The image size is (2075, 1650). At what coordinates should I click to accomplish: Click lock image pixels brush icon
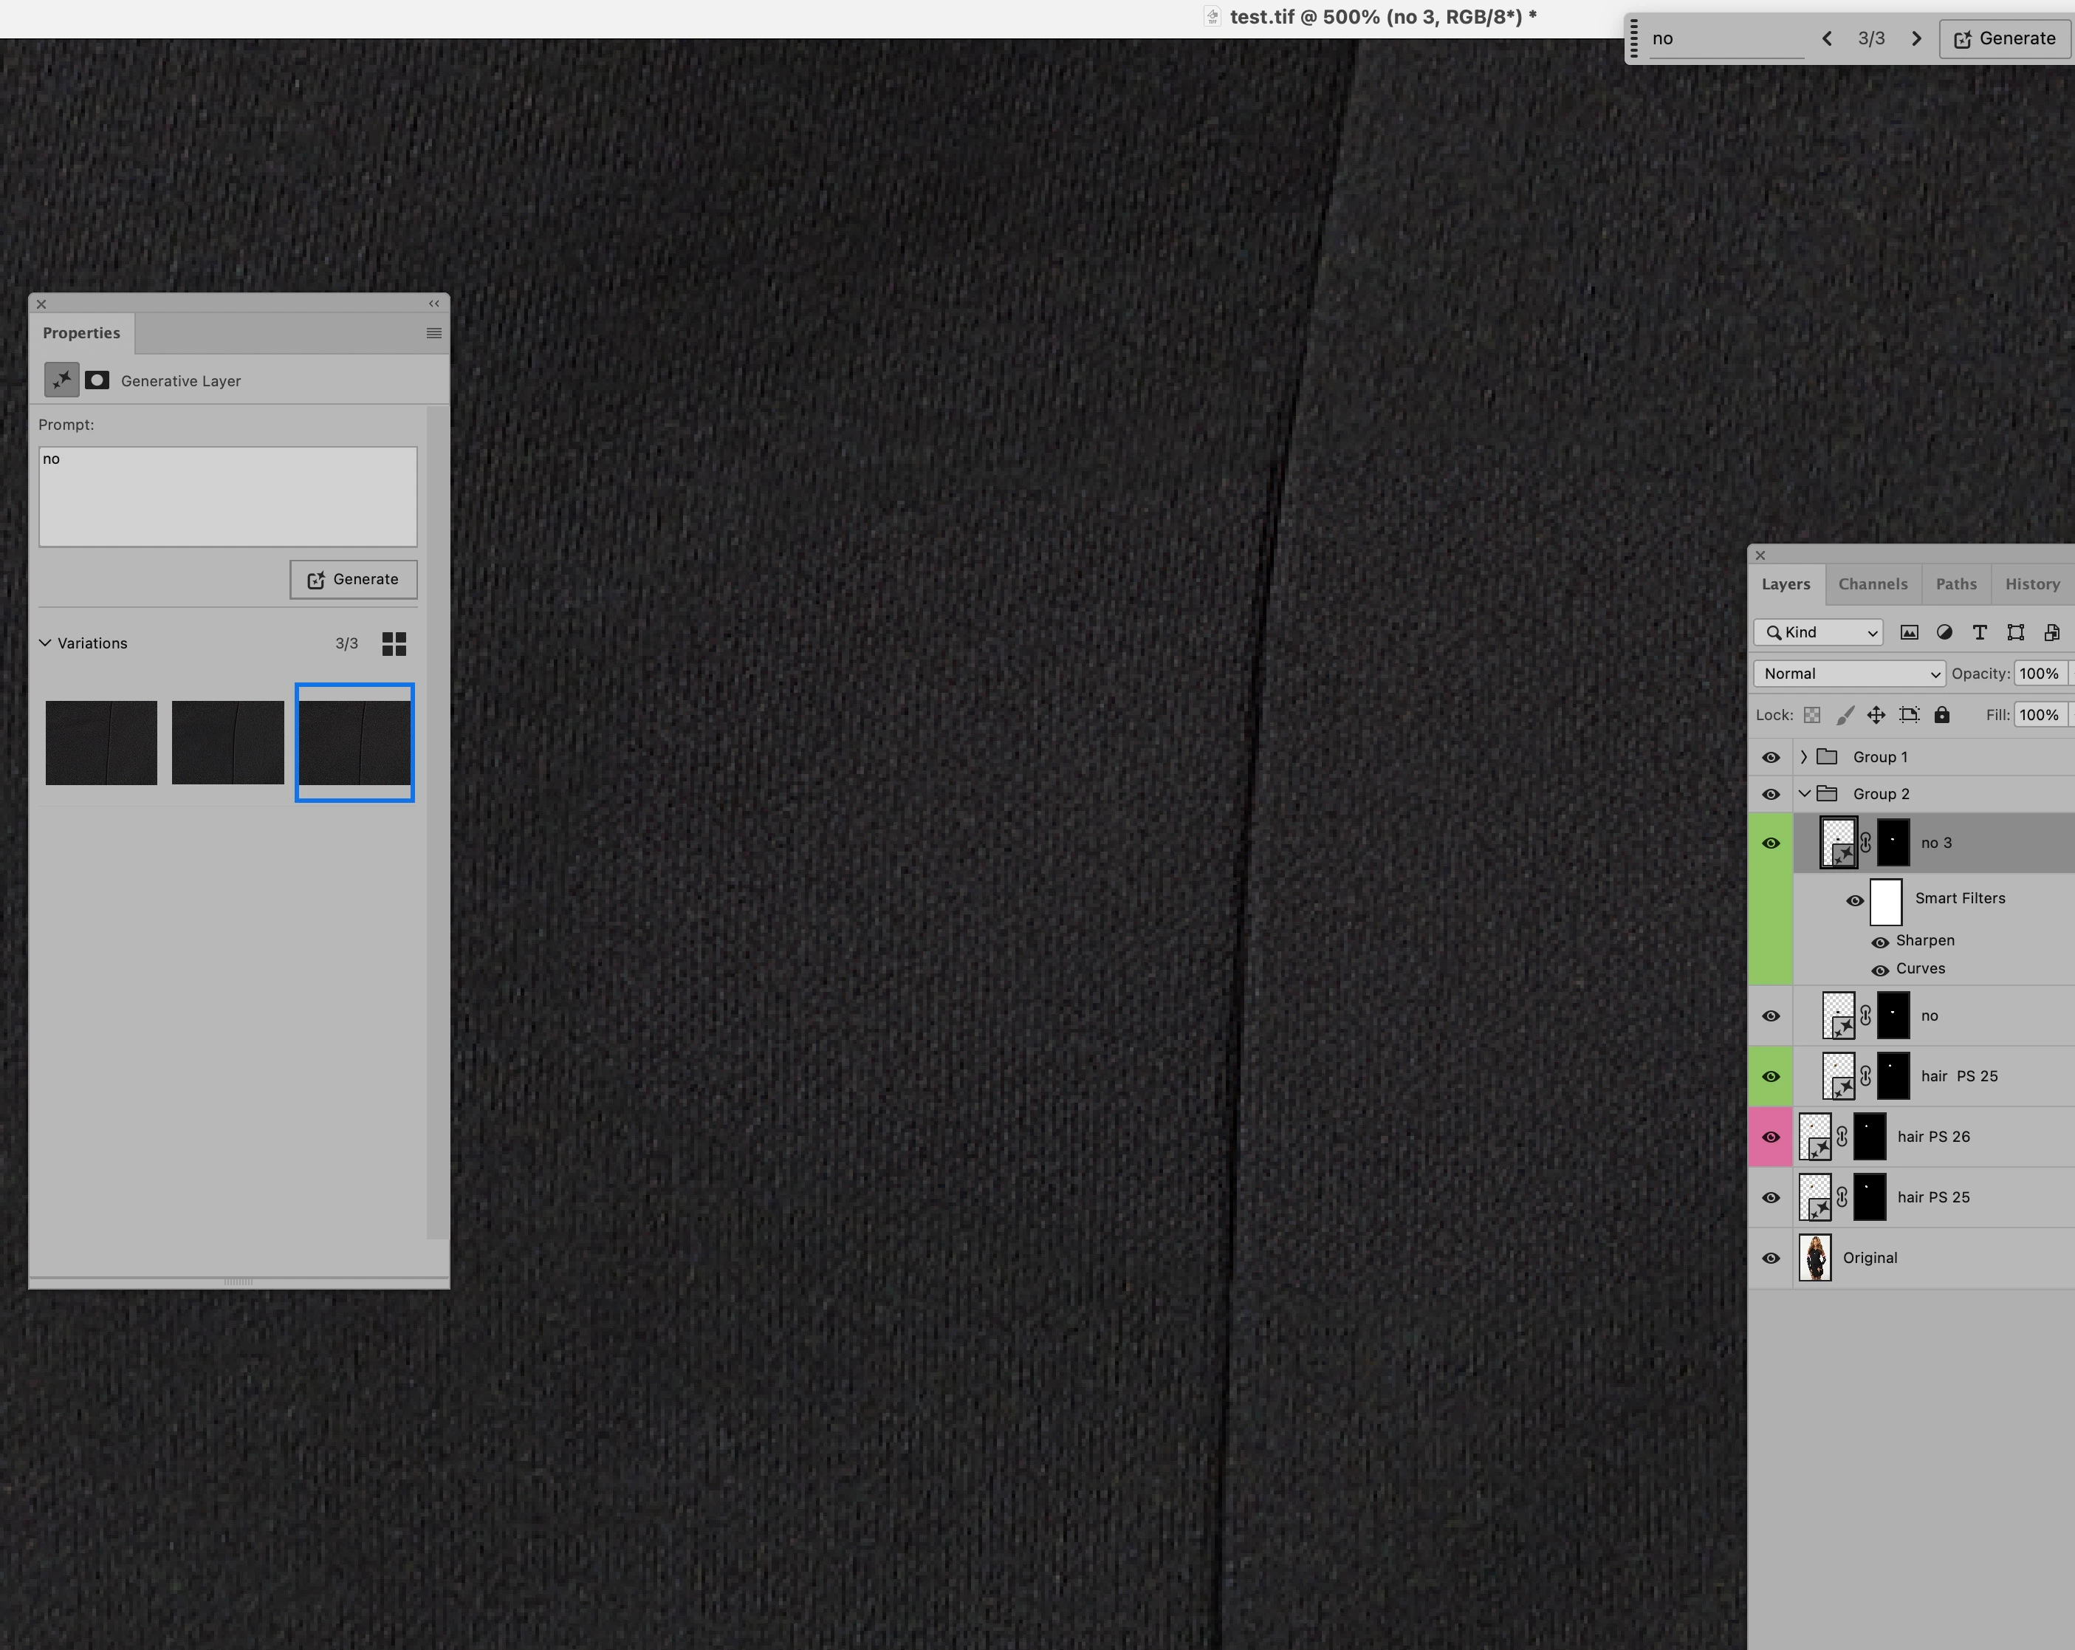click(1844, 714)
